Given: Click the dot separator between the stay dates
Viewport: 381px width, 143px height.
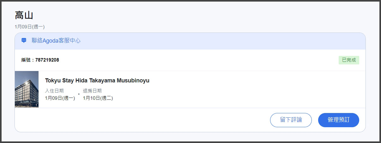Looking at the screenshot, I should 79,94.
